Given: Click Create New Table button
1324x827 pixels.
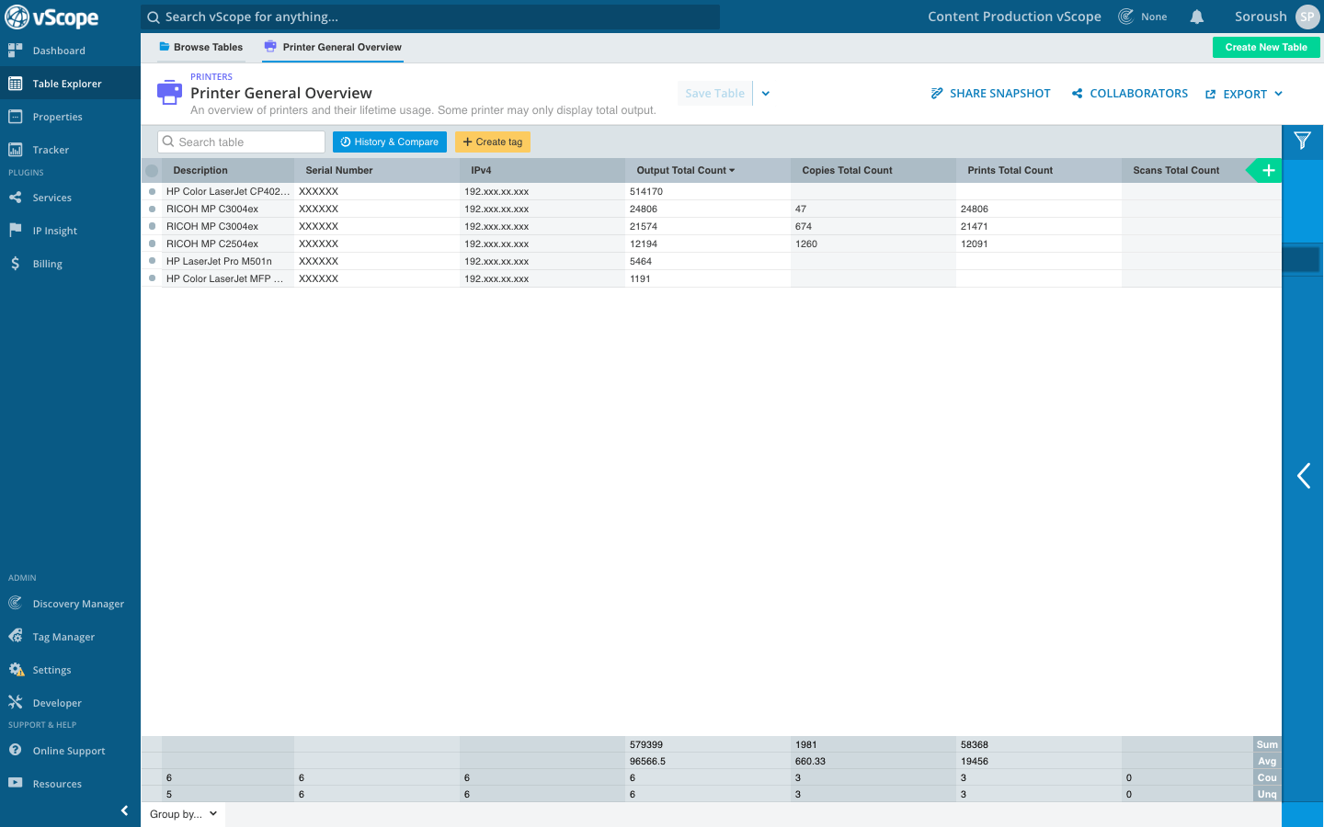Looking at the screenshot, I should [x=1266, y=47].
